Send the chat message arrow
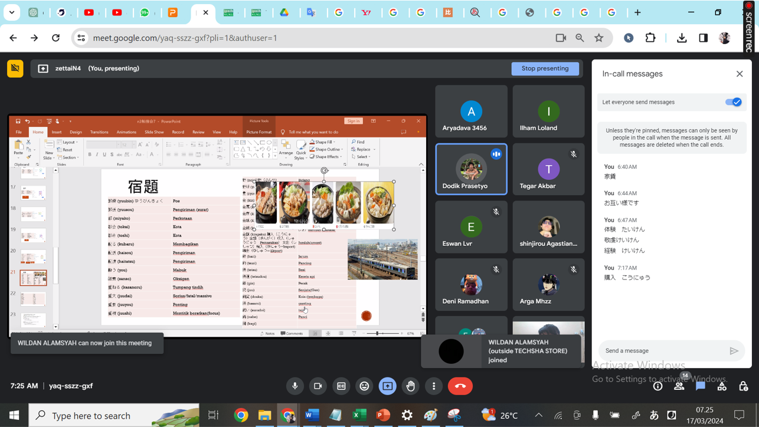This screenshot has height=427, width=759. [x=734, y=351]
